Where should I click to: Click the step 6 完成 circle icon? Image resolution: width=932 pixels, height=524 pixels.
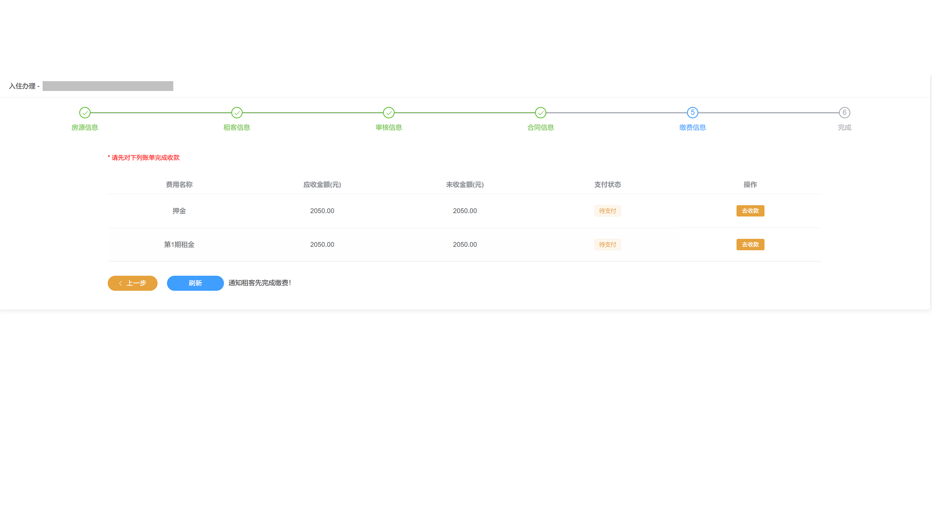coord(844,113)
